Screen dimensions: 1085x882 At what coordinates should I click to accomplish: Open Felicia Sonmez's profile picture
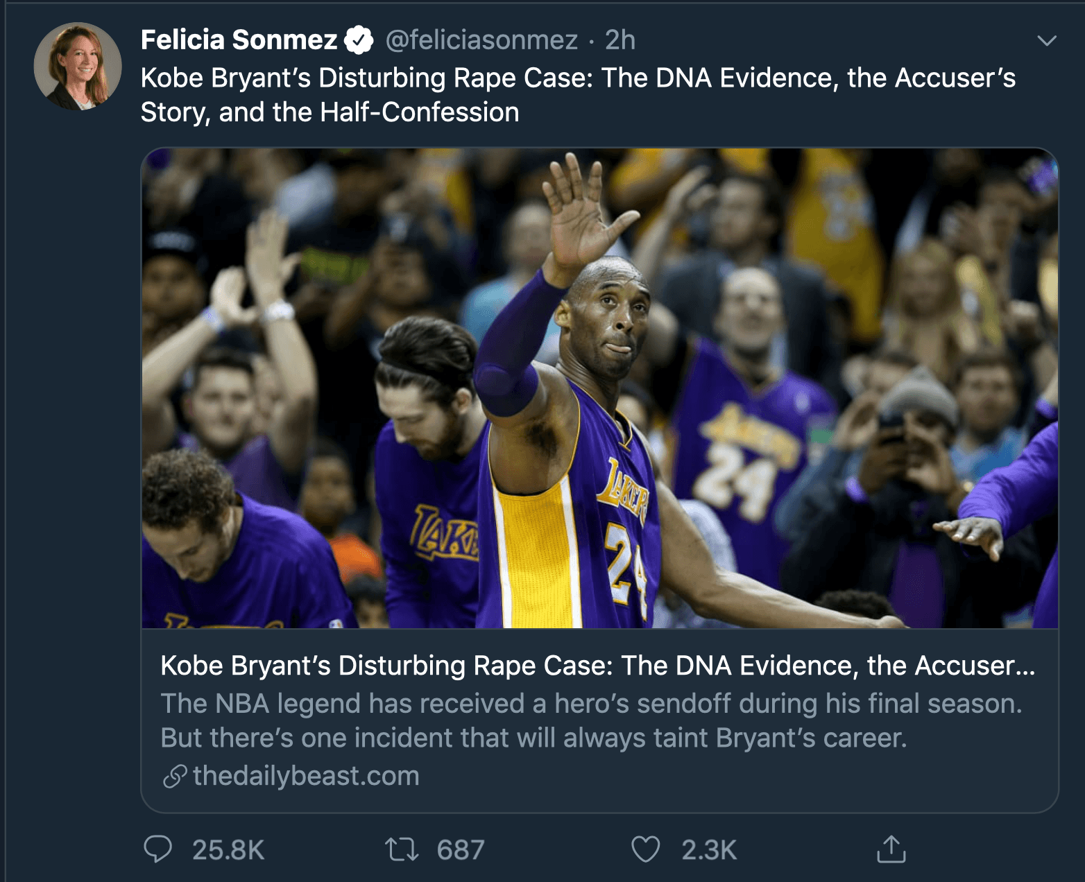pyautogui.click(x=78, y=67)
